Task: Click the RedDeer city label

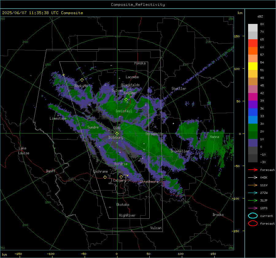Action: point(130,93)
